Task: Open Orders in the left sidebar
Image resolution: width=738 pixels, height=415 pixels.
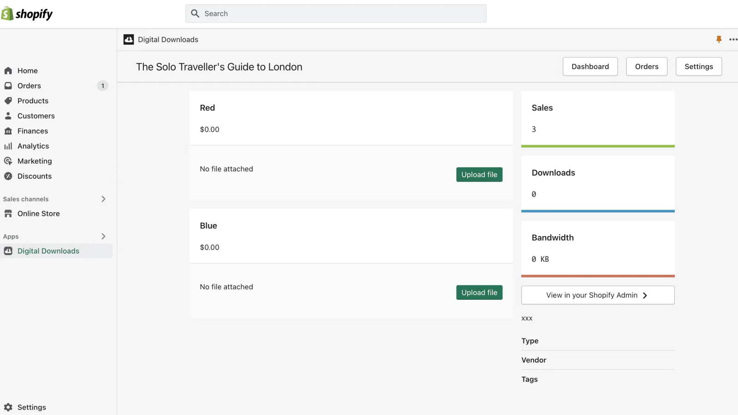Action: tap(29, 86)
